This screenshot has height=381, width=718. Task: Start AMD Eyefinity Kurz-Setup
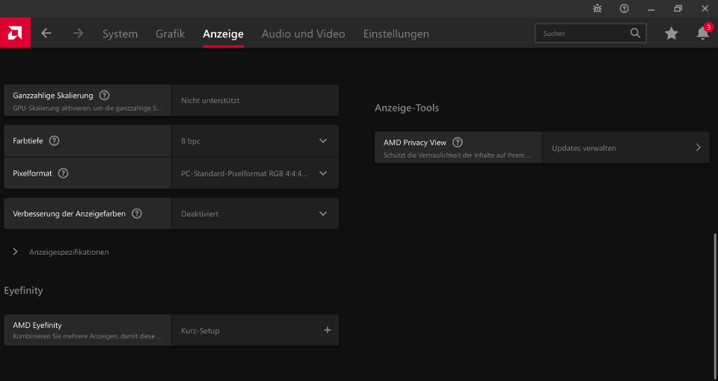click(x=255, y=330)
